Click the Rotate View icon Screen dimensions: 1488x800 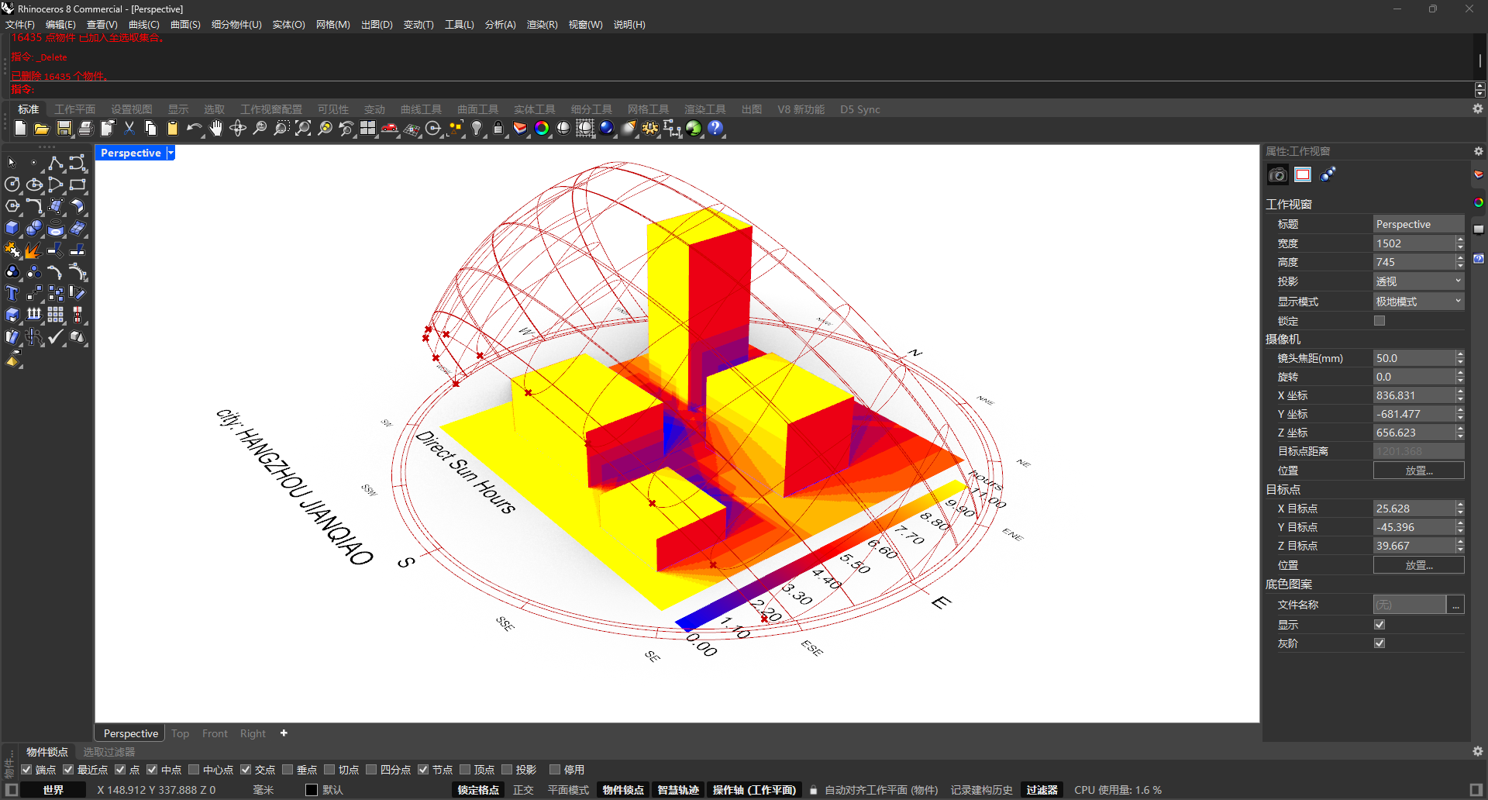coord(237,129)
